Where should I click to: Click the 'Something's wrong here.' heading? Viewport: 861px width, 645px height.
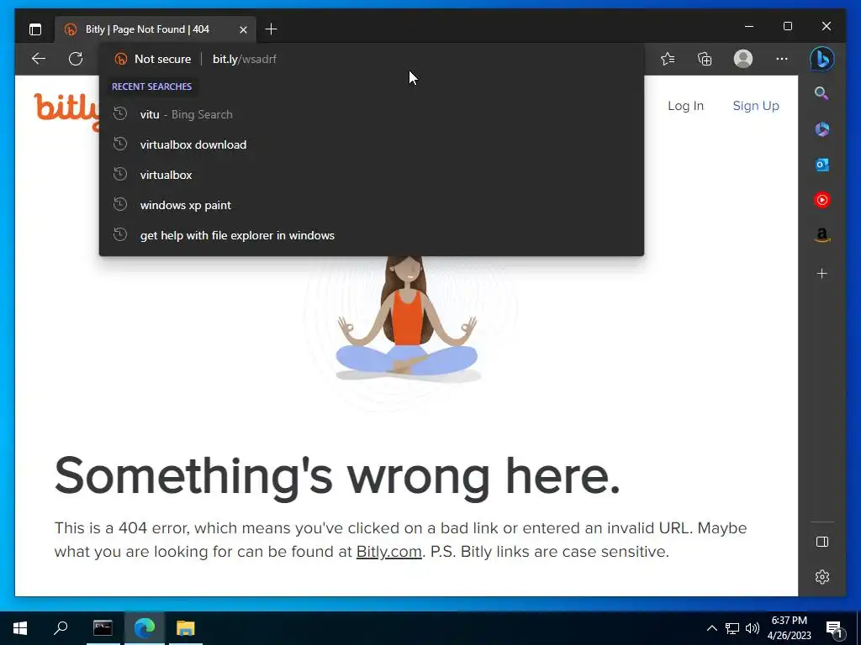coord(337,476)
